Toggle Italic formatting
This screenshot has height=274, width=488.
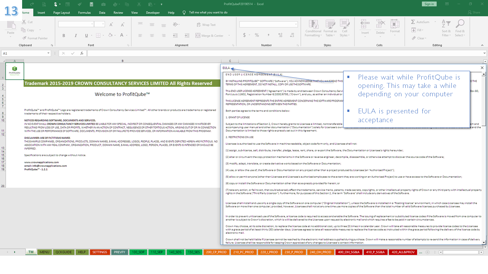(x=75, y=35)
